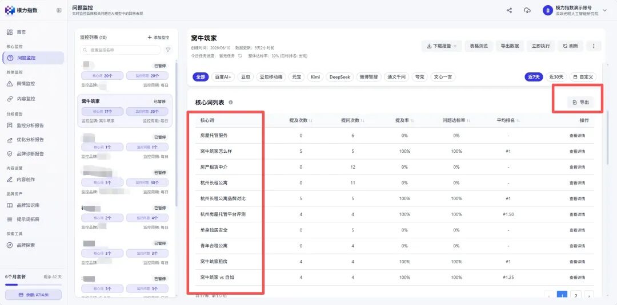Focus the 搜索监控名称 search field
617x305 pixels.
(120, 50)
